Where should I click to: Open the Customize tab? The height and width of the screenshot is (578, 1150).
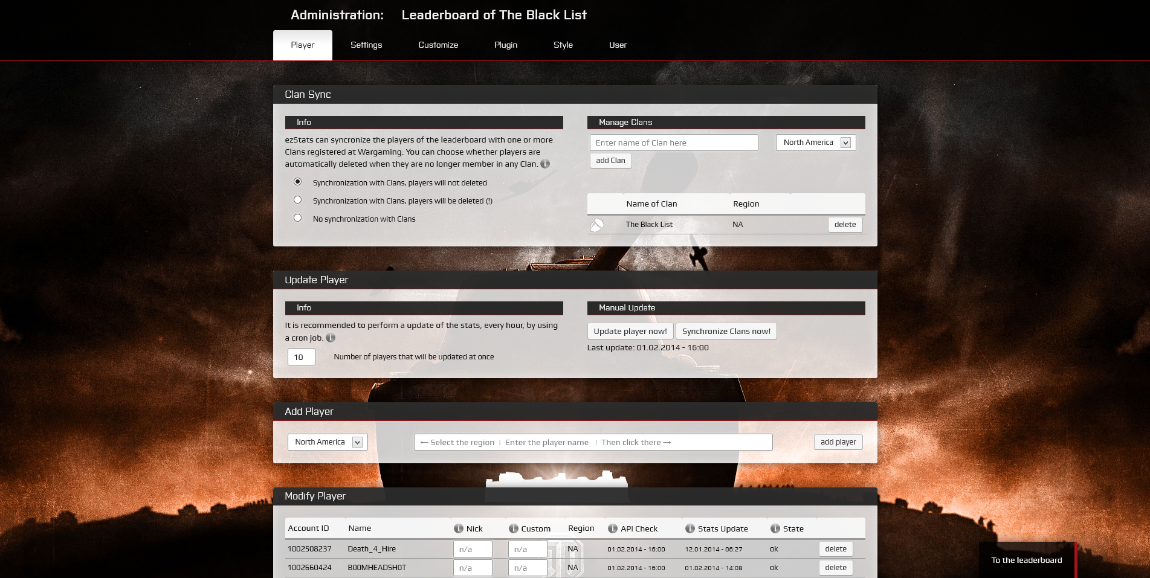pos(438,44)
